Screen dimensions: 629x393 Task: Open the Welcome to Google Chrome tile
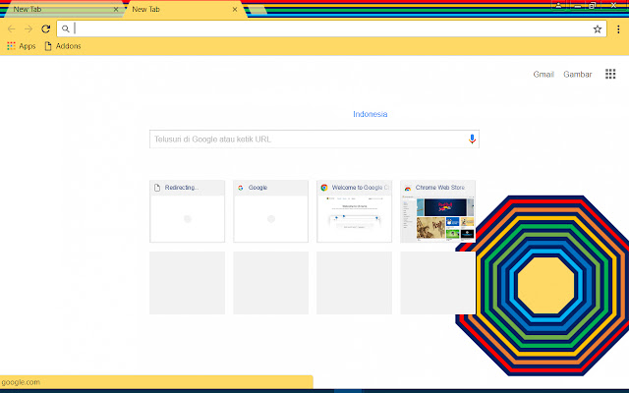tap(354, 211)
